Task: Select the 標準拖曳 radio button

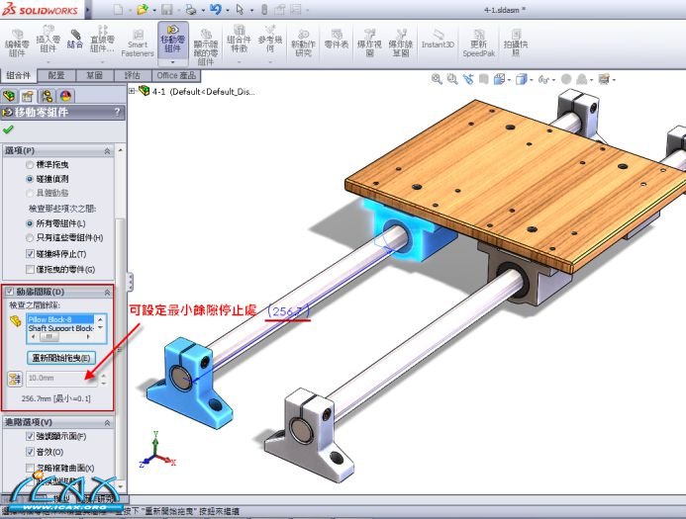Action: click(30, 165)
